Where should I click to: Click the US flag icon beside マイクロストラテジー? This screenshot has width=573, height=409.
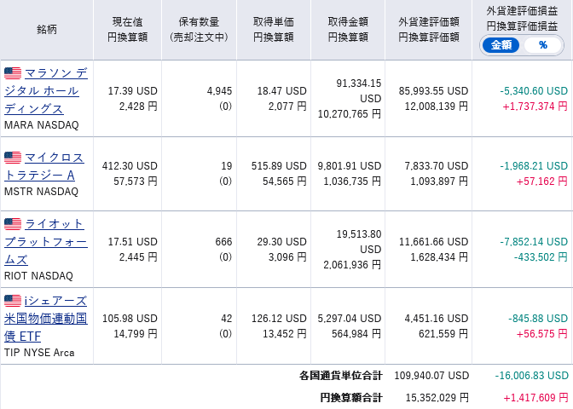click(13, 158)
